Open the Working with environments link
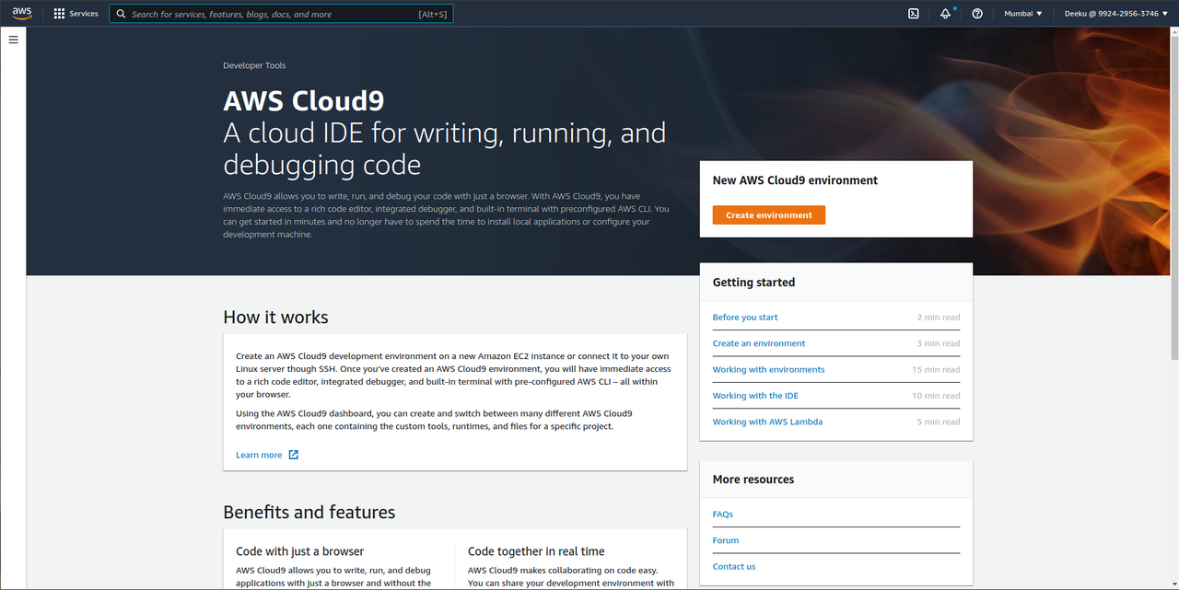 pyautogui.click(x=768, y=370)
